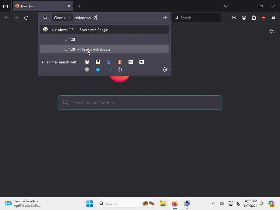Open the notifications bell

click(261, 203)
